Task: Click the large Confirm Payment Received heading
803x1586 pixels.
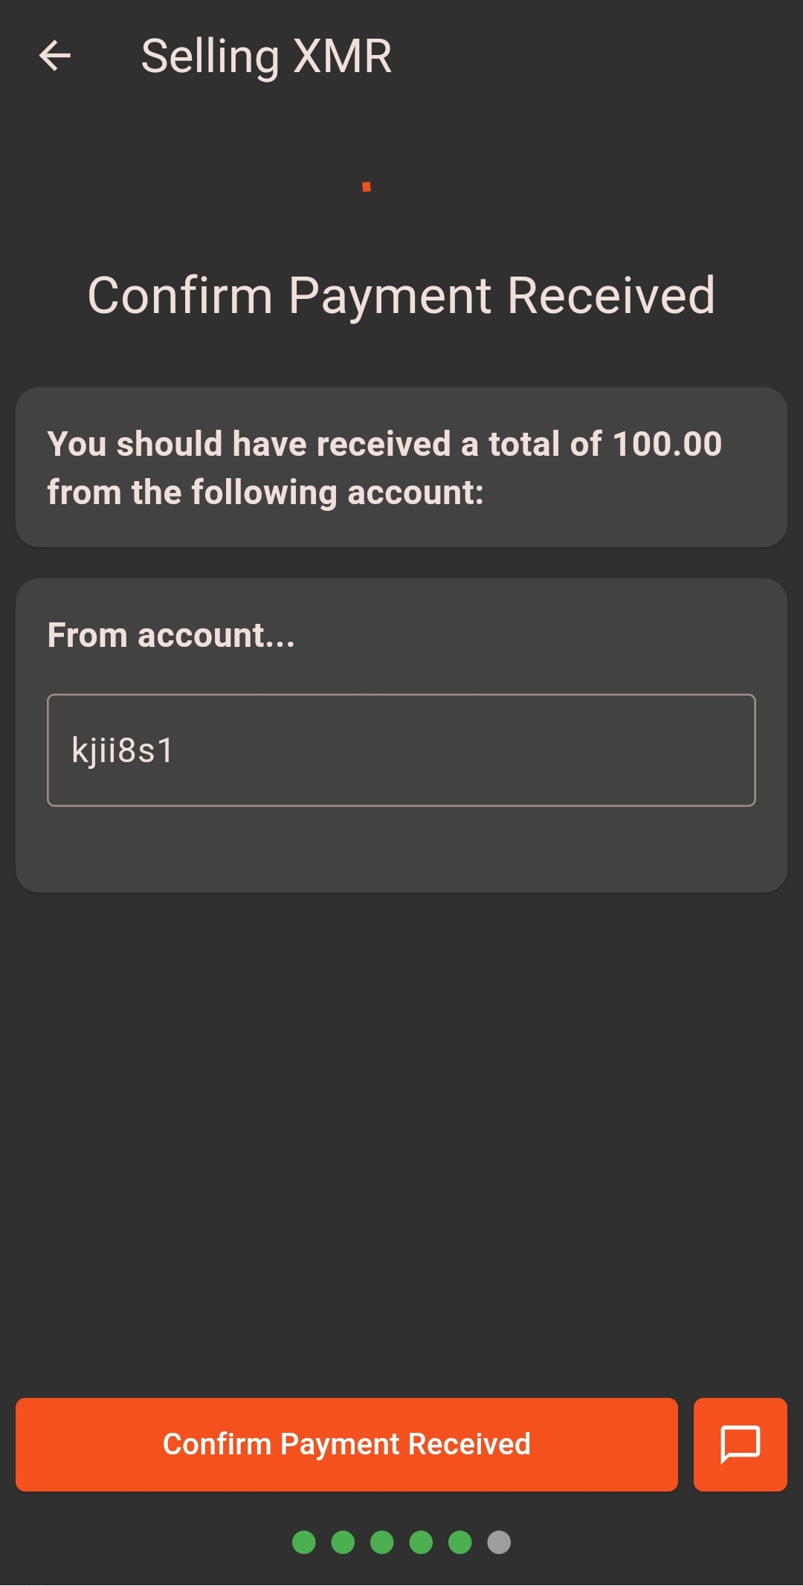Action: (401, 295)
